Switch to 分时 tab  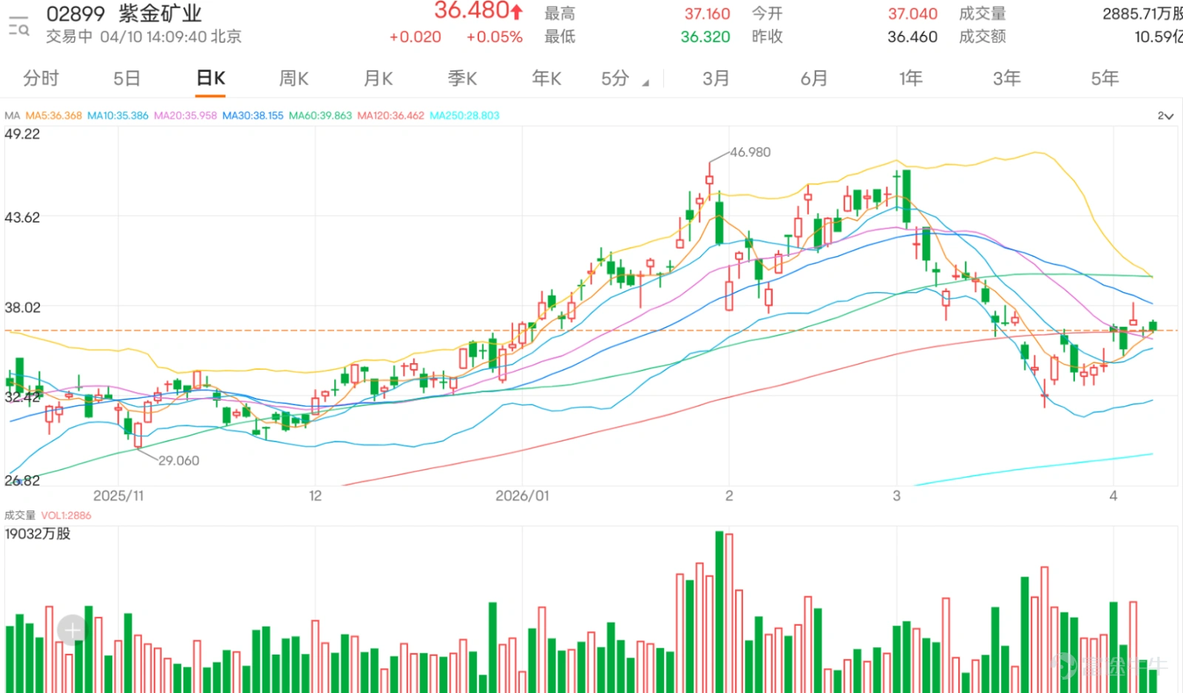[41, 78]
